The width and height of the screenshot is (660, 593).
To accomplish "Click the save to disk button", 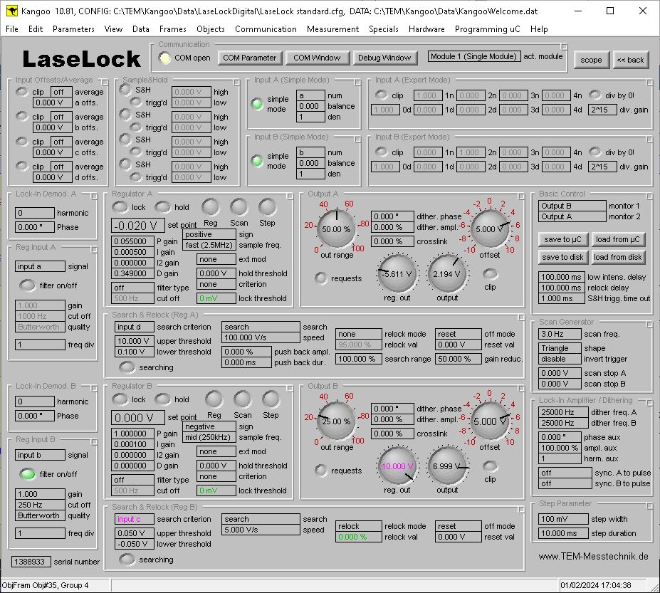I will coord(563,257).
